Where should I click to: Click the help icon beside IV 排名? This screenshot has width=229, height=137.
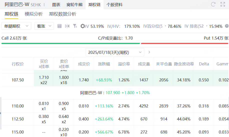(227, 26)
